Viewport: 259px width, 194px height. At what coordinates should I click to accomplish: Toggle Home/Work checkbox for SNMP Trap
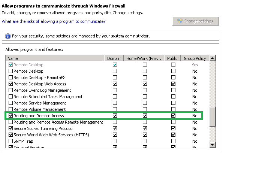tap(145, 141)
